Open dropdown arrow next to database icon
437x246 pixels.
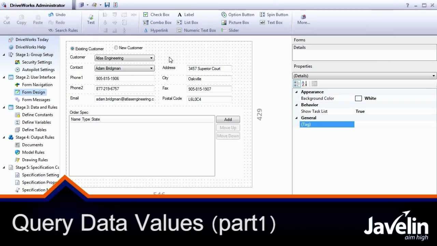[x=87, y=5]
